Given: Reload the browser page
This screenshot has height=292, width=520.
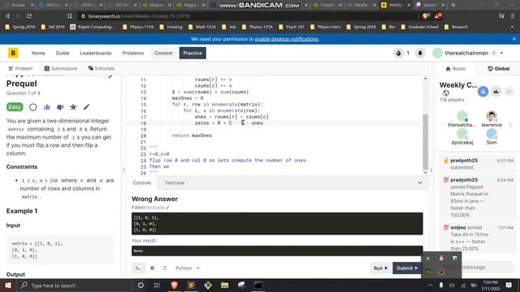Looking at the screenshot, I should (29, 16).
